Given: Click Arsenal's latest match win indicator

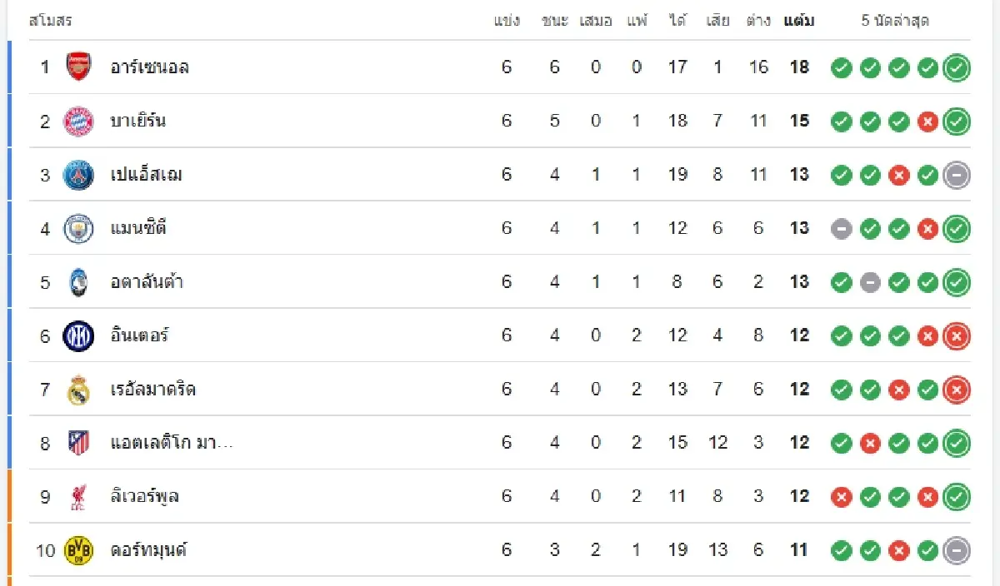Looking at the screenshot, I should point(957,68).
